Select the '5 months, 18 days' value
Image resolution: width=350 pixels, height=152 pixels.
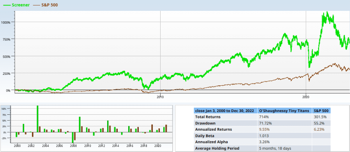[275, 148]
